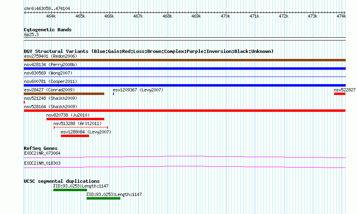The width and height of the screenshot is (357, 214).
Task: Click the 471k scale tick label
Action: [254, 16]
